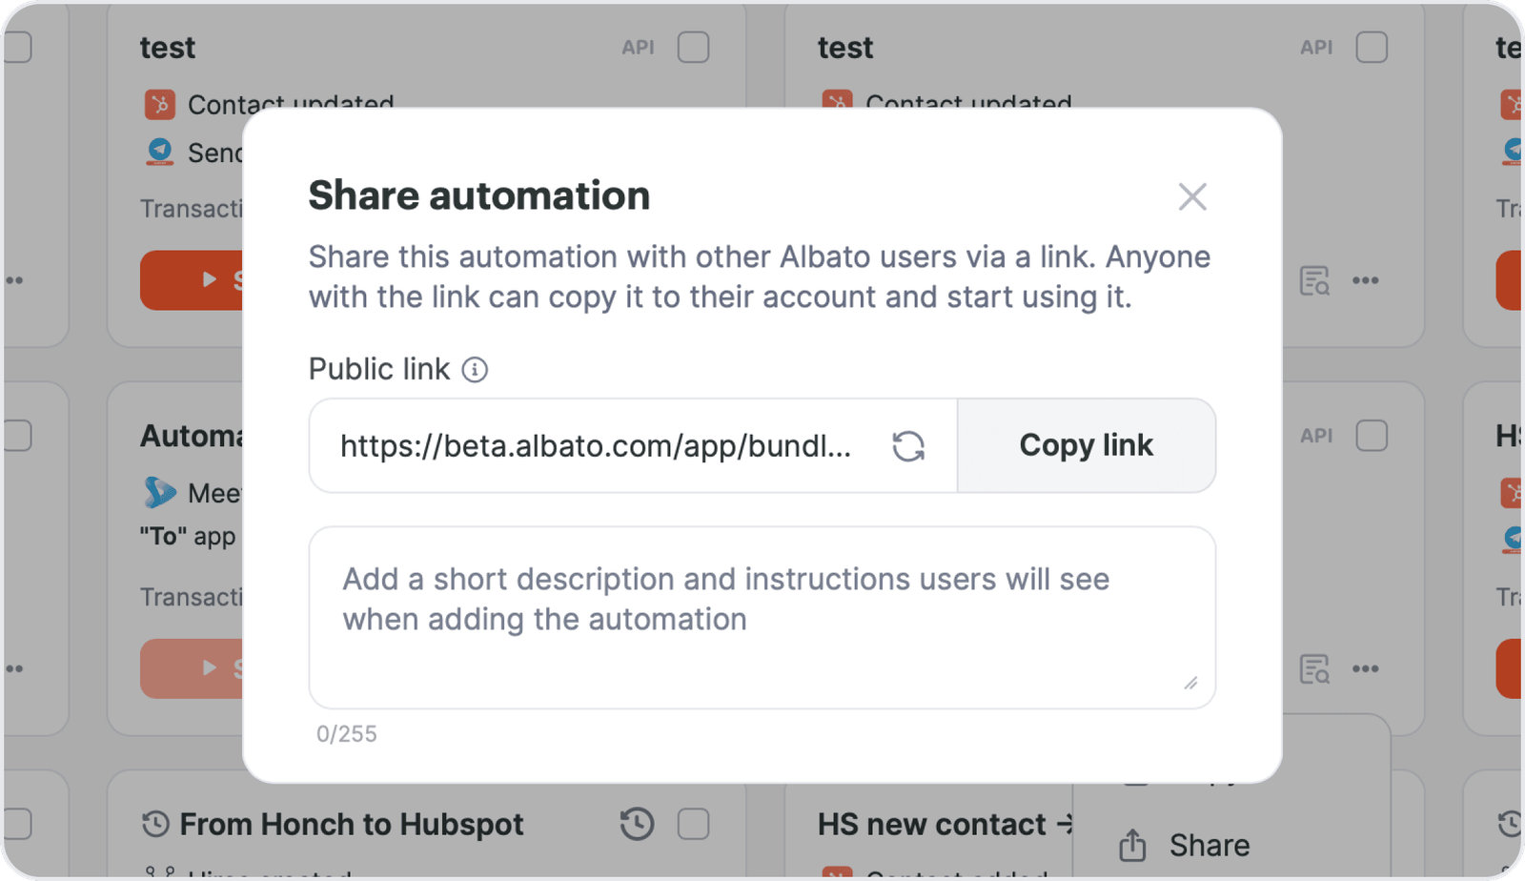Click Telegram icon on first test card

[160, 152]
